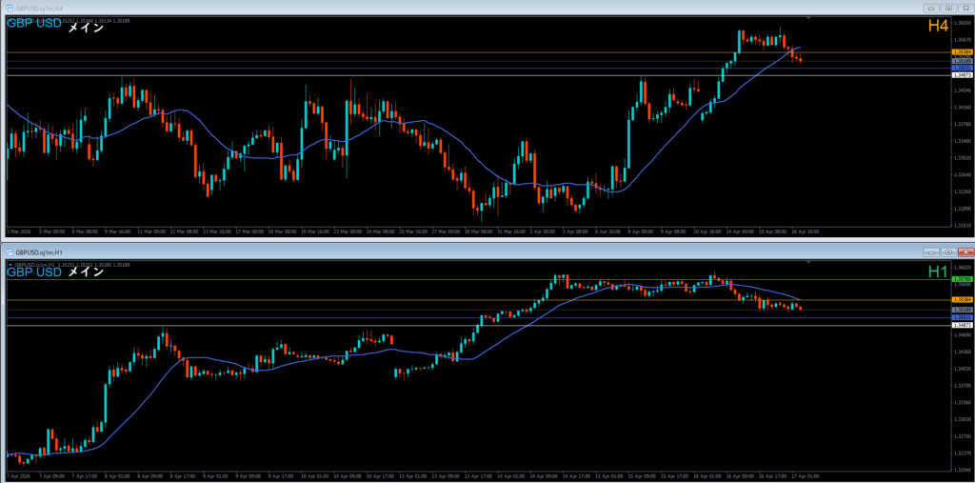
Task: Click the H1 chart window title bar icon
Action: (x=10, y=252)
